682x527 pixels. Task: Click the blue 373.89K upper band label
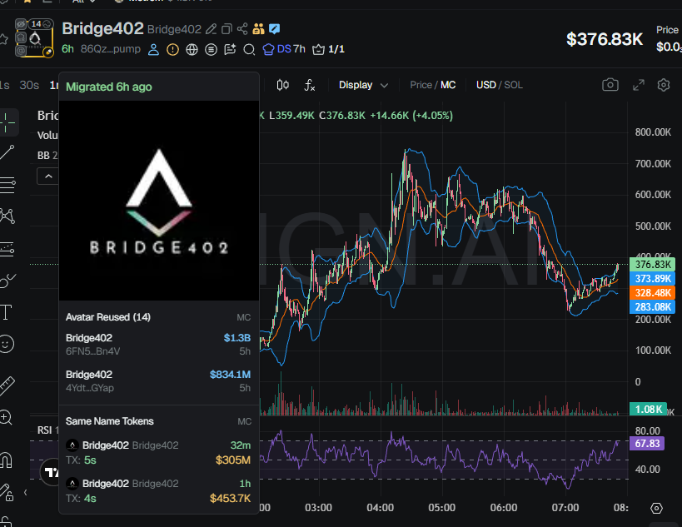click(x=652, y=279)
